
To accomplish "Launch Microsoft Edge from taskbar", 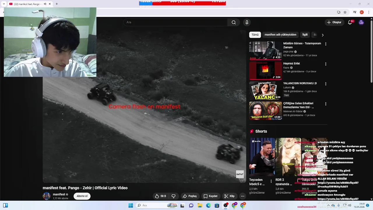I will (208, 206).
